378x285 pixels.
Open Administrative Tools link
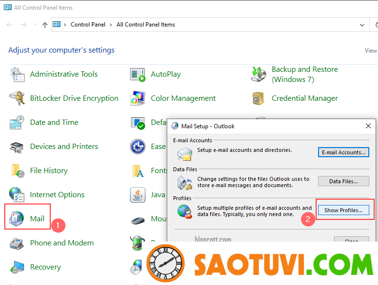coord(64,74)
